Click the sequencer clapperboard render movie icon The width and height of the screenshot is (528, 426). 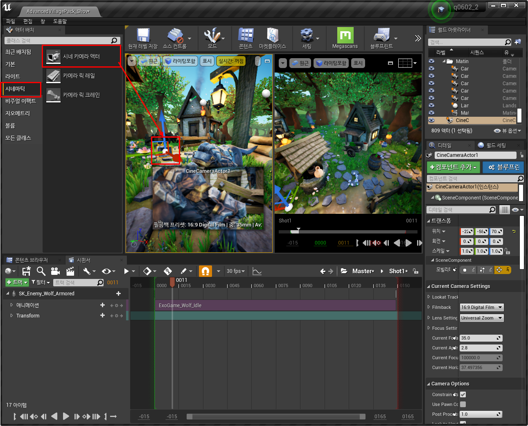(70, 271)
